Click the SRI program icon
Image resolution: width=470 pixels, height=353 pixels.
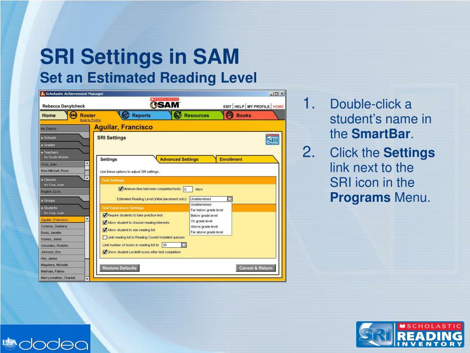(272, 139)
